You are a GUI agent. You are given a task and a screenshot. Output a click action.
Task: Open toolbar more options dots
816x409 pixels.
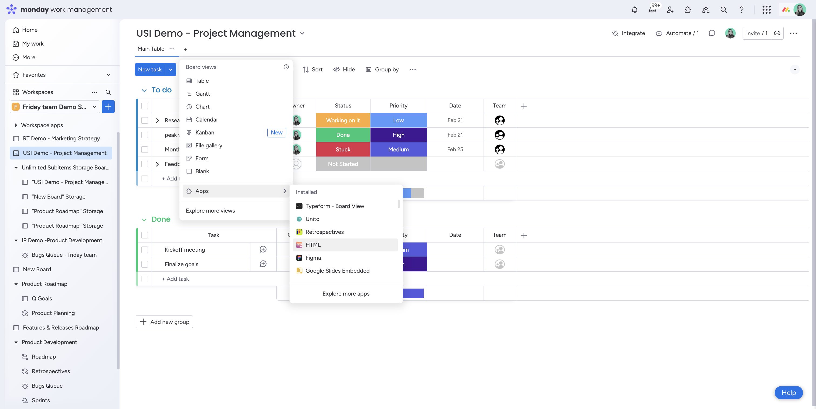click(x=412, y=70)
